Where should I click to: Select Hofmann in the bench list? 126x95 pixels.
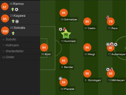pos(20,45)
